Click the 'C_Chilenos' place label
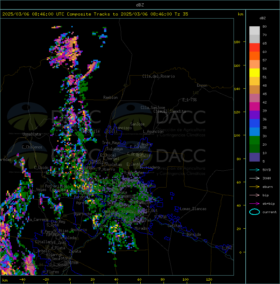 (32, 147)
